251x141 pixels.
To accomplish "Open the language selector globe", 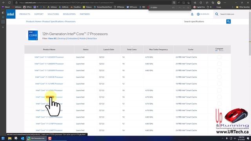I will coord(198,14).
